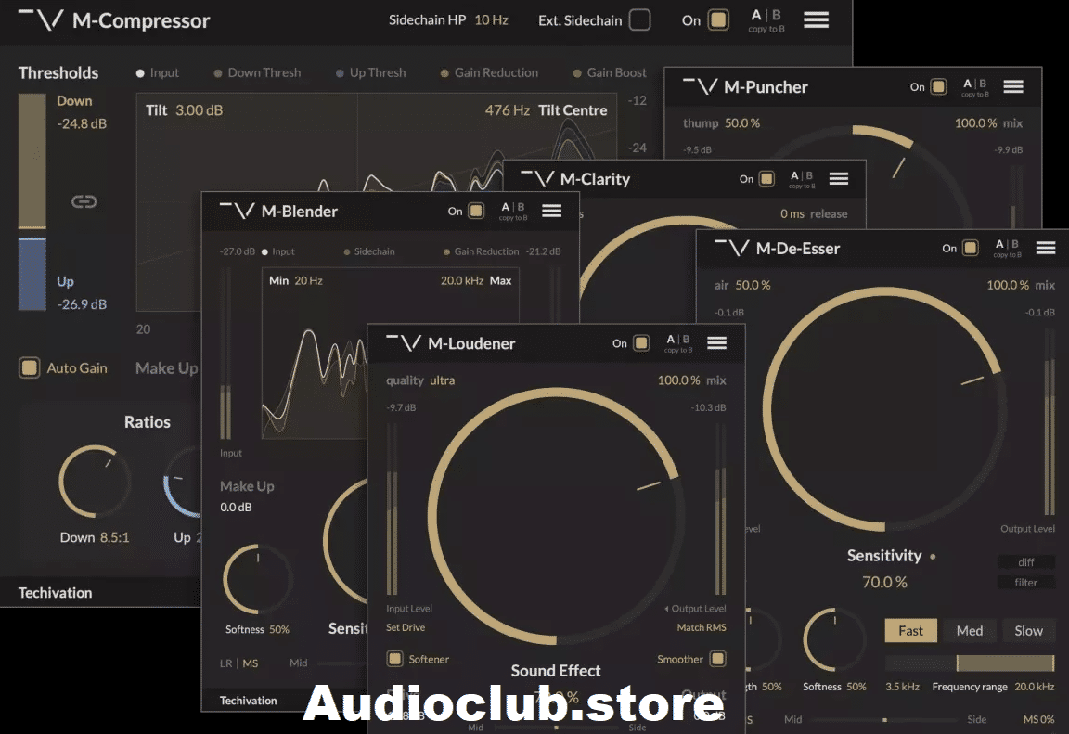Open the M-Blender hamburger menu
This screenshot has width=1069, height=734.
[551, 211]
